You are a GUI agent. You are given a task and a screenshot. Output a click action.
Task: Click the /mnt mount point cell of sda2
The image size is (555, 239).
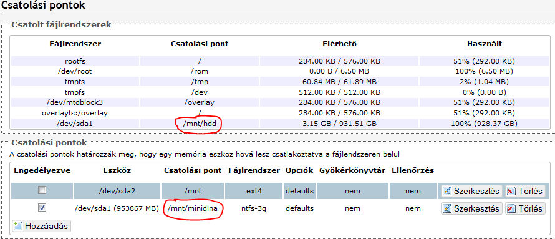point(193,191)
